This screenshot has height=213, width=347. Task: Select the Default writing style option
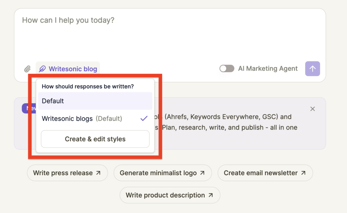(95, 101)
